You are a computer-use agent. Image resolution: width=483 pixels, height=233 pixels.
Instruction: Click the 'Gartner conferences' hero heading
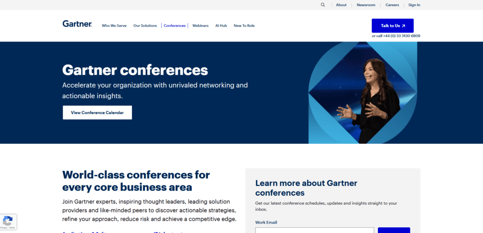135,70
